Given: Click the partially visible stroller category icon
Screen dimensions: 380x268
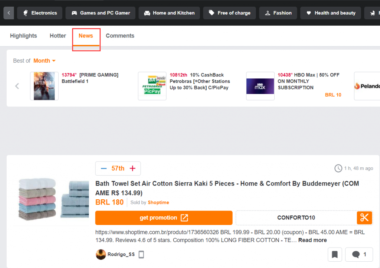Looking at the screenshot, I should 373,13.
